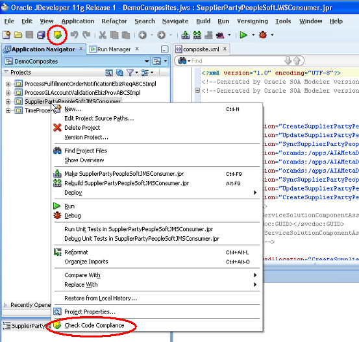359x342 pixels.
Task: Open the DemoComposites application dropdown
Action: pyautogui.click(x=147, y=61)
